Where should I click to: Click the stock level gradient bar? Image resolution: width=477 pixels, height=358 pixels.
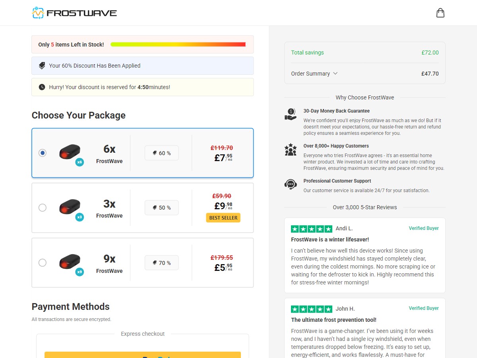tap(178, 45)
